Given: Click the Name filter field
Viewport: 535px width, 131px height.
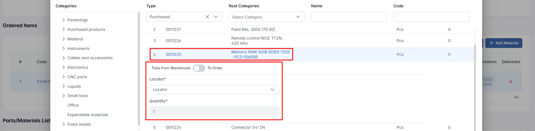Looking at the screenshot, I should tap(349, 17).
